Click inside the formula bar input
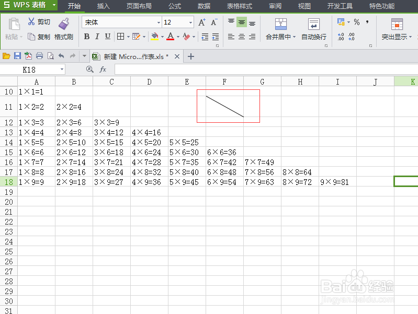 click(x=266, y=69)
